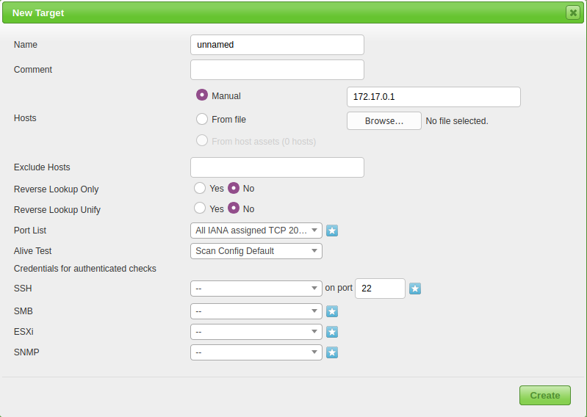Click the new SSH credential star icon
This screenshot has width=587, height=417.
415,289
